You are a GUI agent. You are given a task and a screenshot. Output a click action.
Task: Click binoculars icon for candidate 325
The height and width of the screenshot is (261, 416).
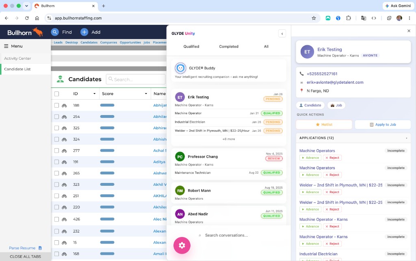(64, 128)
